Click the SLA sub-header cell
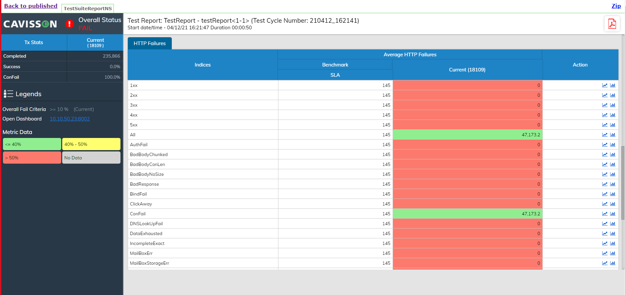The height and width of the screenshot is (295, 626). click(x=335, y=75)
